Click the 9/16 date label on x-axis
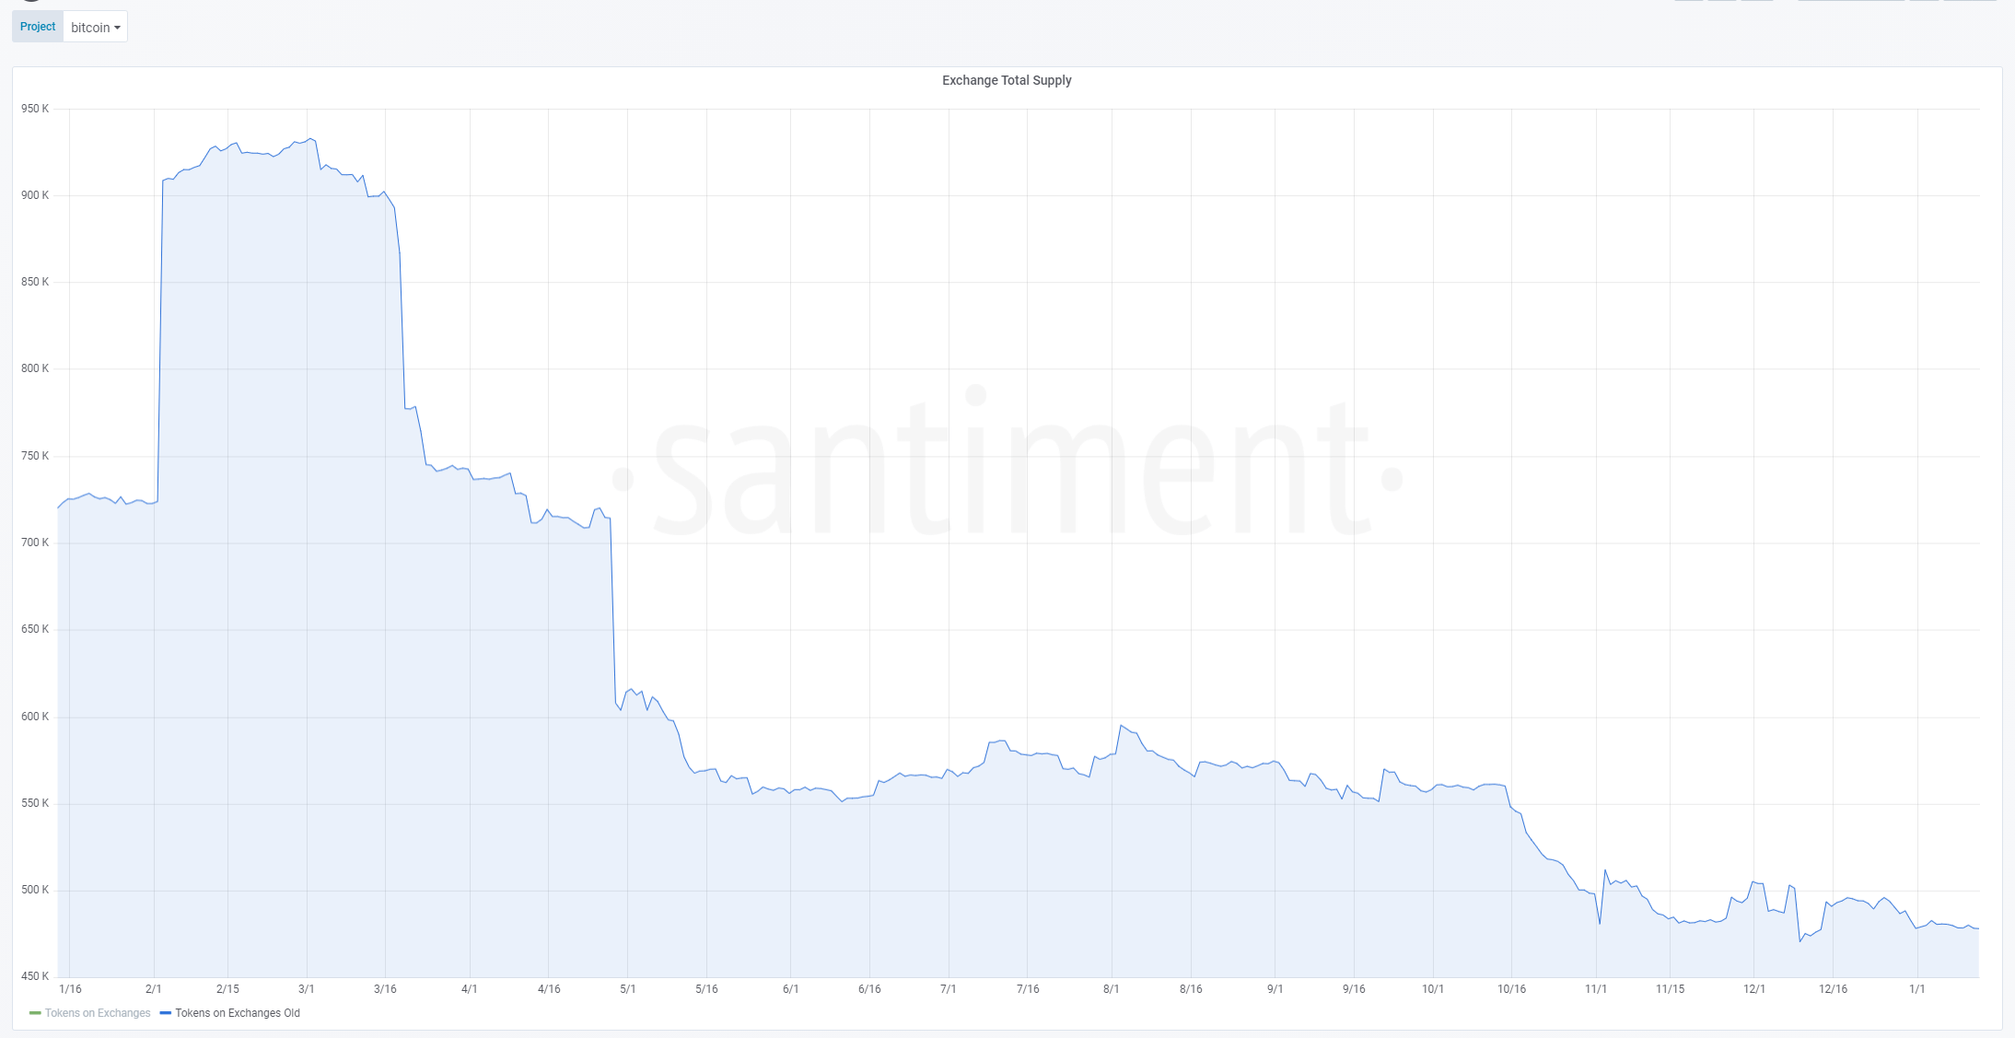 (1354, 989)
